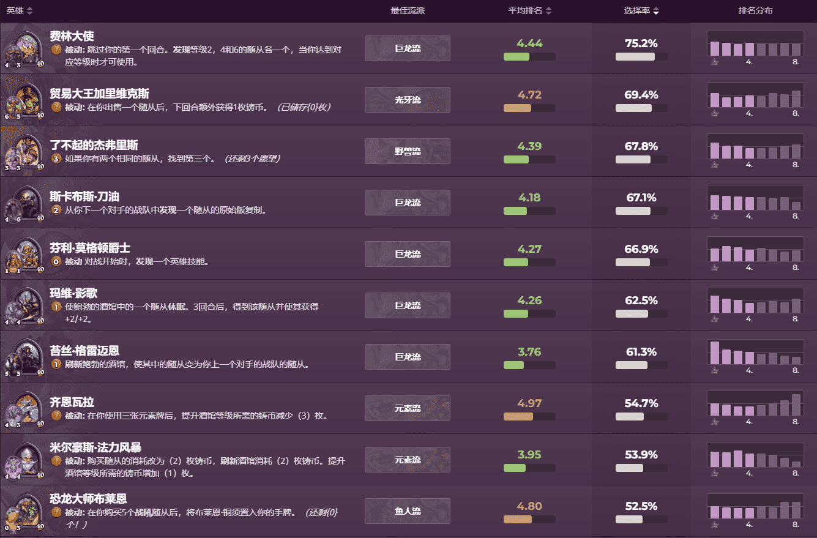Image resolution: width=817 pixels, height=538 pixels.
Task: Click the 66.9% pick rate value
Action: point(641,249)
